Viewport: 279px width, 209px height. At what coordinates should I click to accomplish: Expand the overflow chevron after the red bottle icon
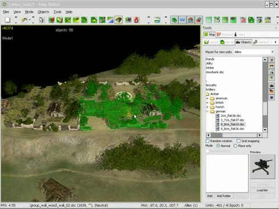coord(149,20)
